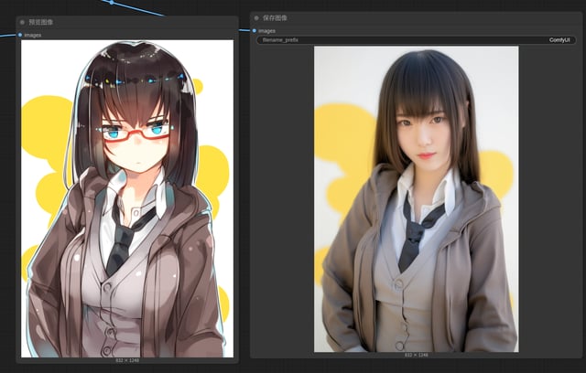
Task: Click the size label under preview image
Action: pyautogui.click(x=127, y=361)
